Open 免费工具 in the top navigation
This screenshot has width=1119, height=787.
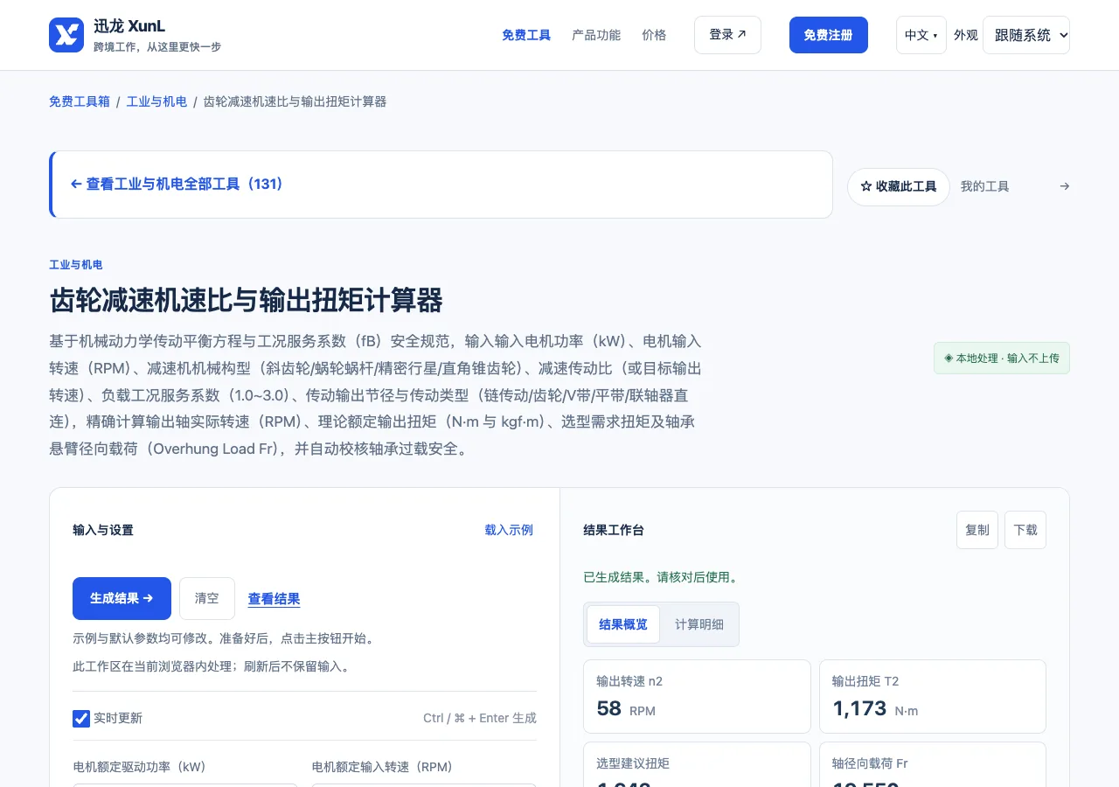526,35
